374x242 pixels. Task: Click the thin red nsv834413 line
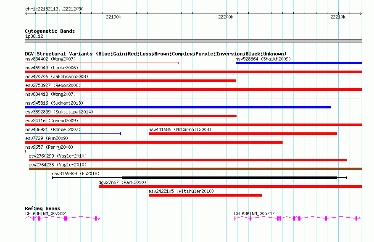pyautogui.click(x=194, y=98)
